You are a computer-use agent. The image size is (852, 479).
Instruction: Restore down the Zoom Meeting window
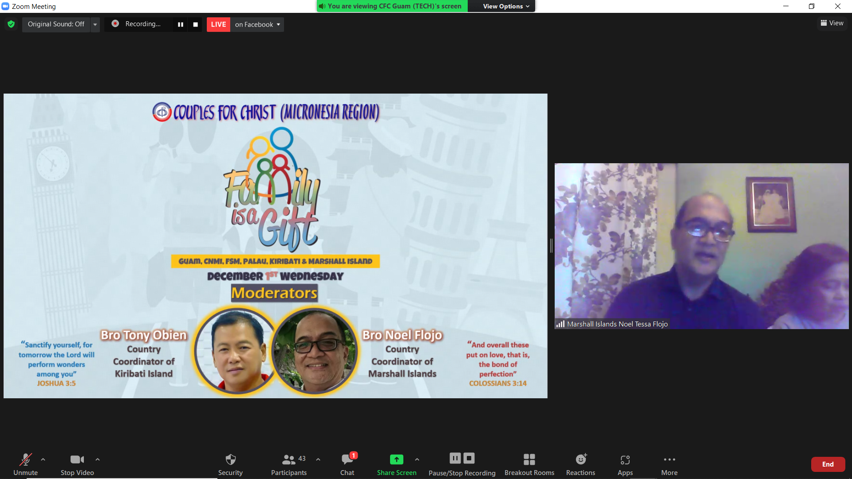pyautogui.click(x=811, y=6)
